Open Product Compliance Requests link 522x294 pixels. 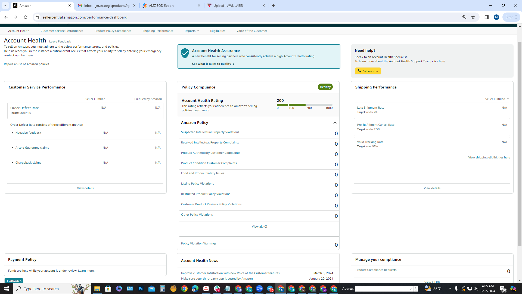point(376,270)
